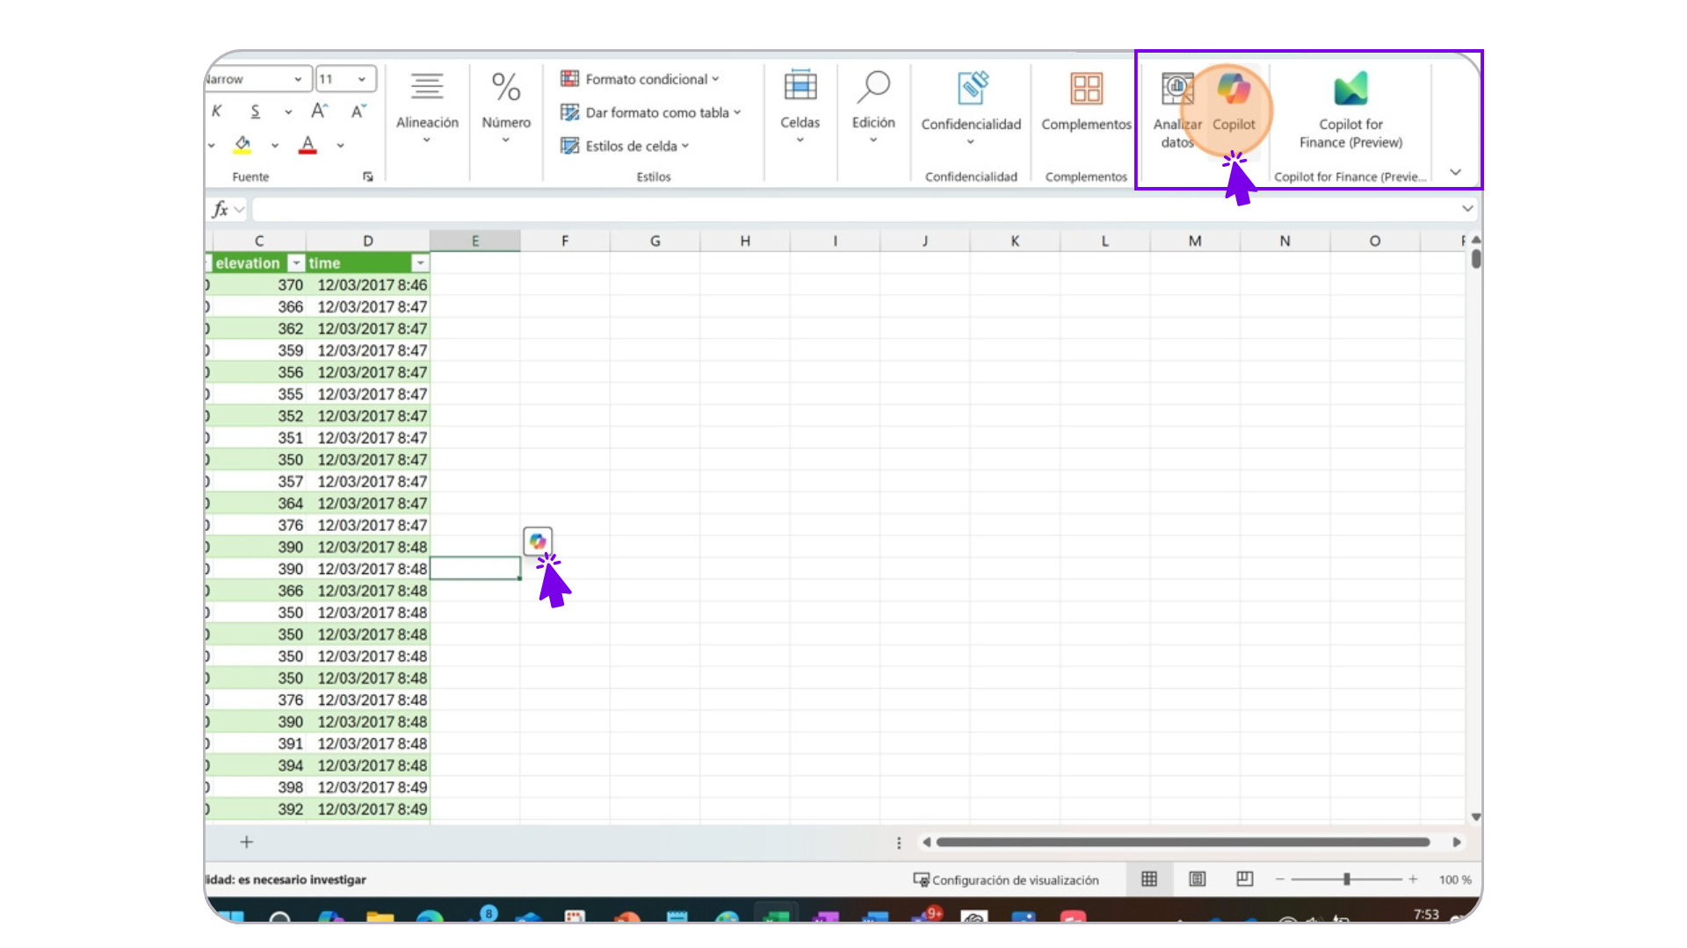Image resolution: width=1687 pixels, height=948 pixels.
Task: Apply the red font color
Action: click(308, 145)
